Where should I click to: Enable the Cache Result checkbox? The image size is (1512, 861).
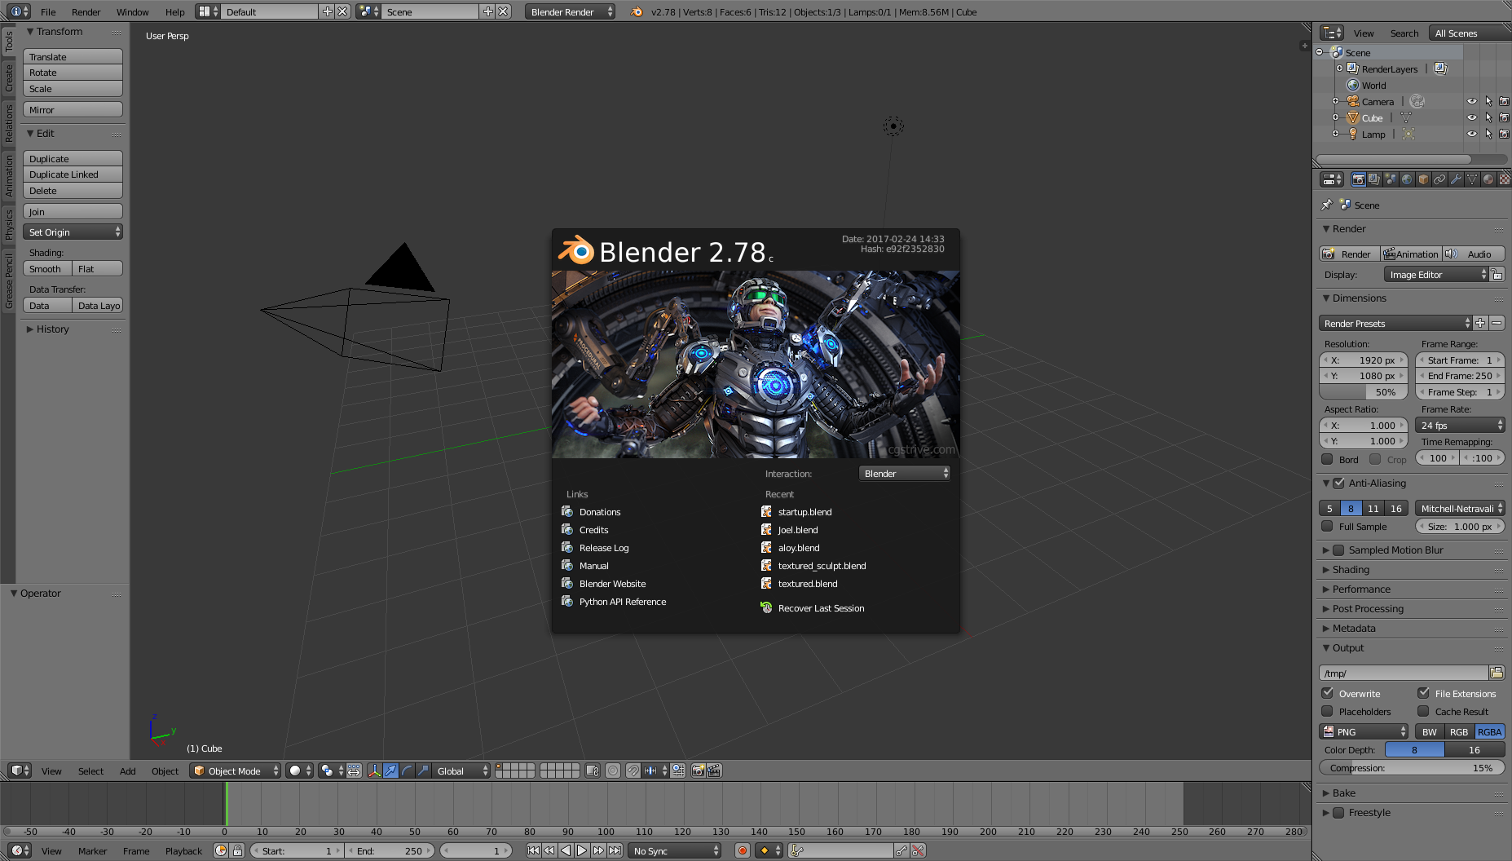1423,711
